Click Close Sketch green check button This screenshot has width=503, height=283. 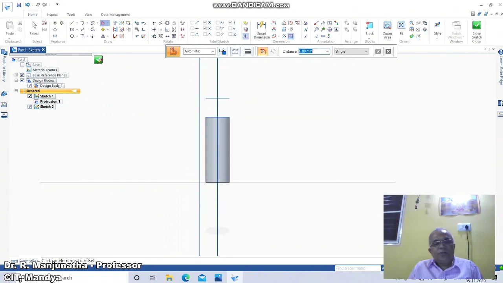[477, 29]
